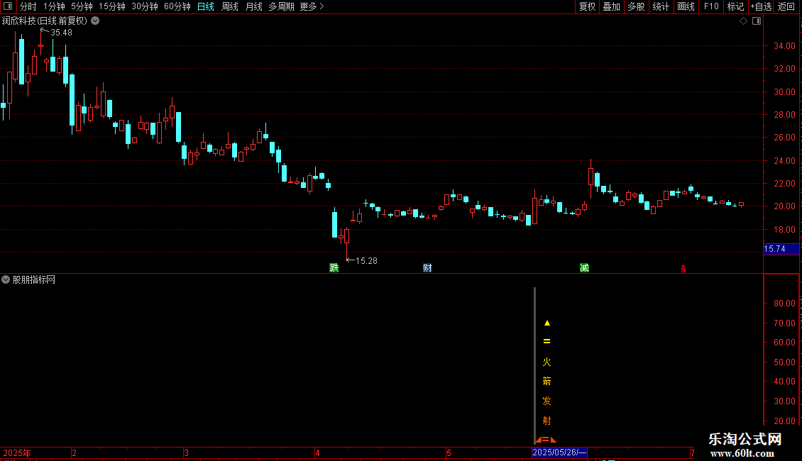This screenshot has width=802, height=461.
Task: Click the 15.28 low price label
Action: click(x=366, y=261)
